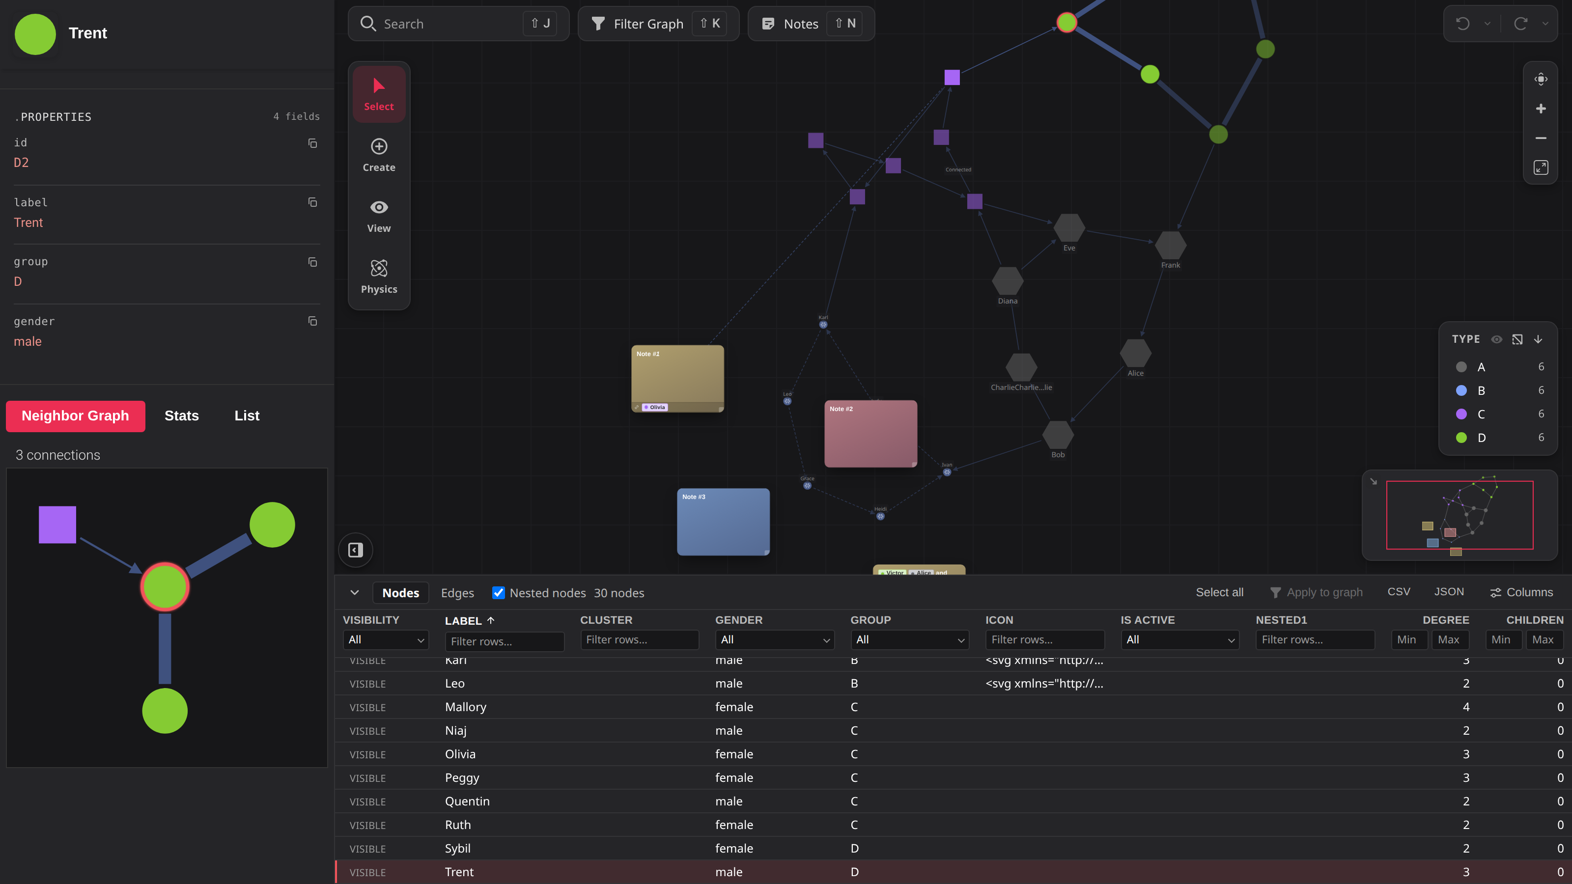Click the Notes icon
Viewport: 1572px width, 884px height.
768,24
